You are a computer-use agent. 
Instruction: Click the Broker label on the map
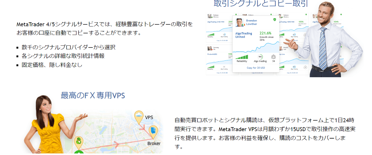tap(154, 144)
